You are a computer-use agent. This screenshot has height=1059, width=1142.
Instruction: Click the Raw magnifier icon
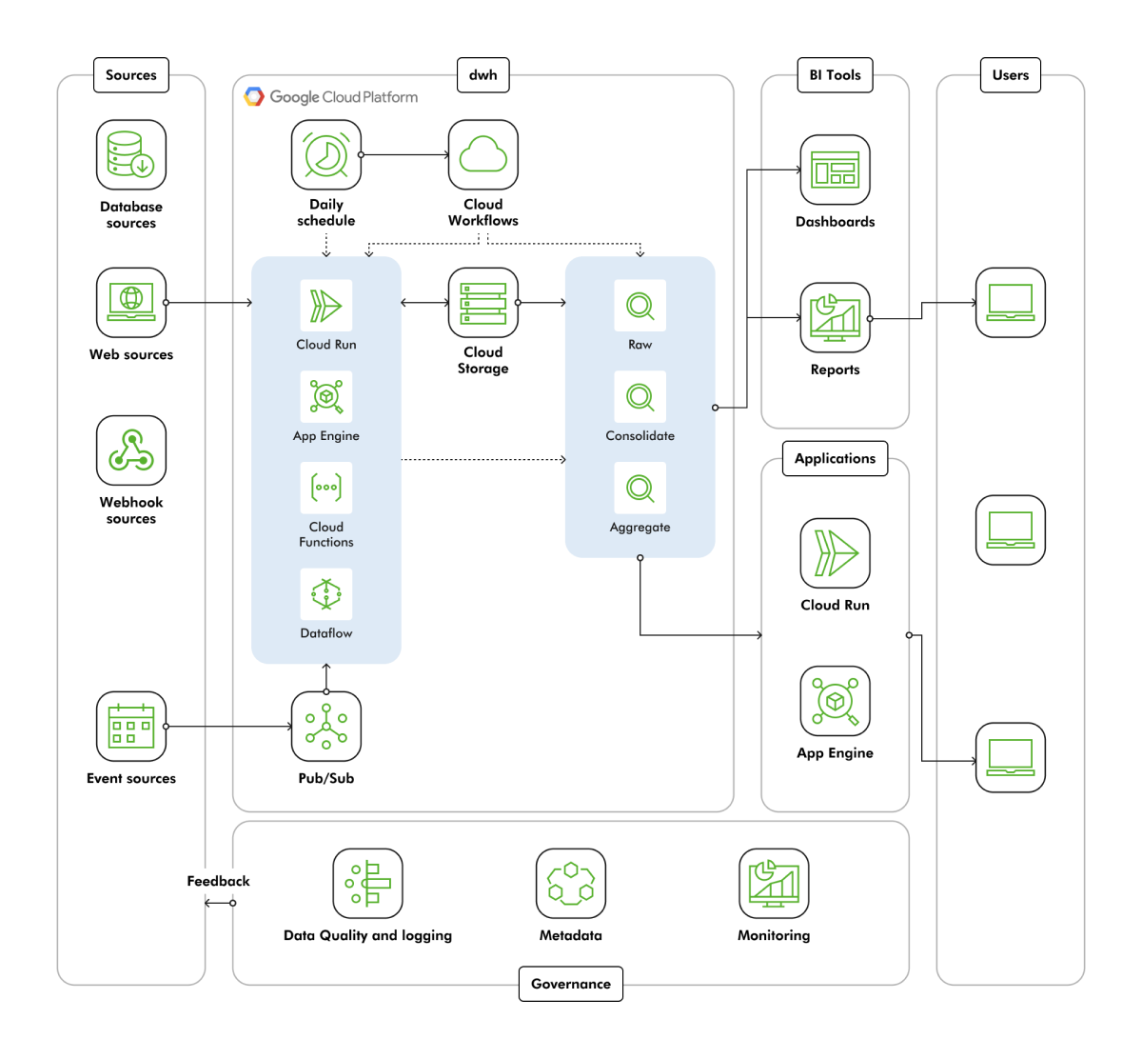(x=640, y=305)
